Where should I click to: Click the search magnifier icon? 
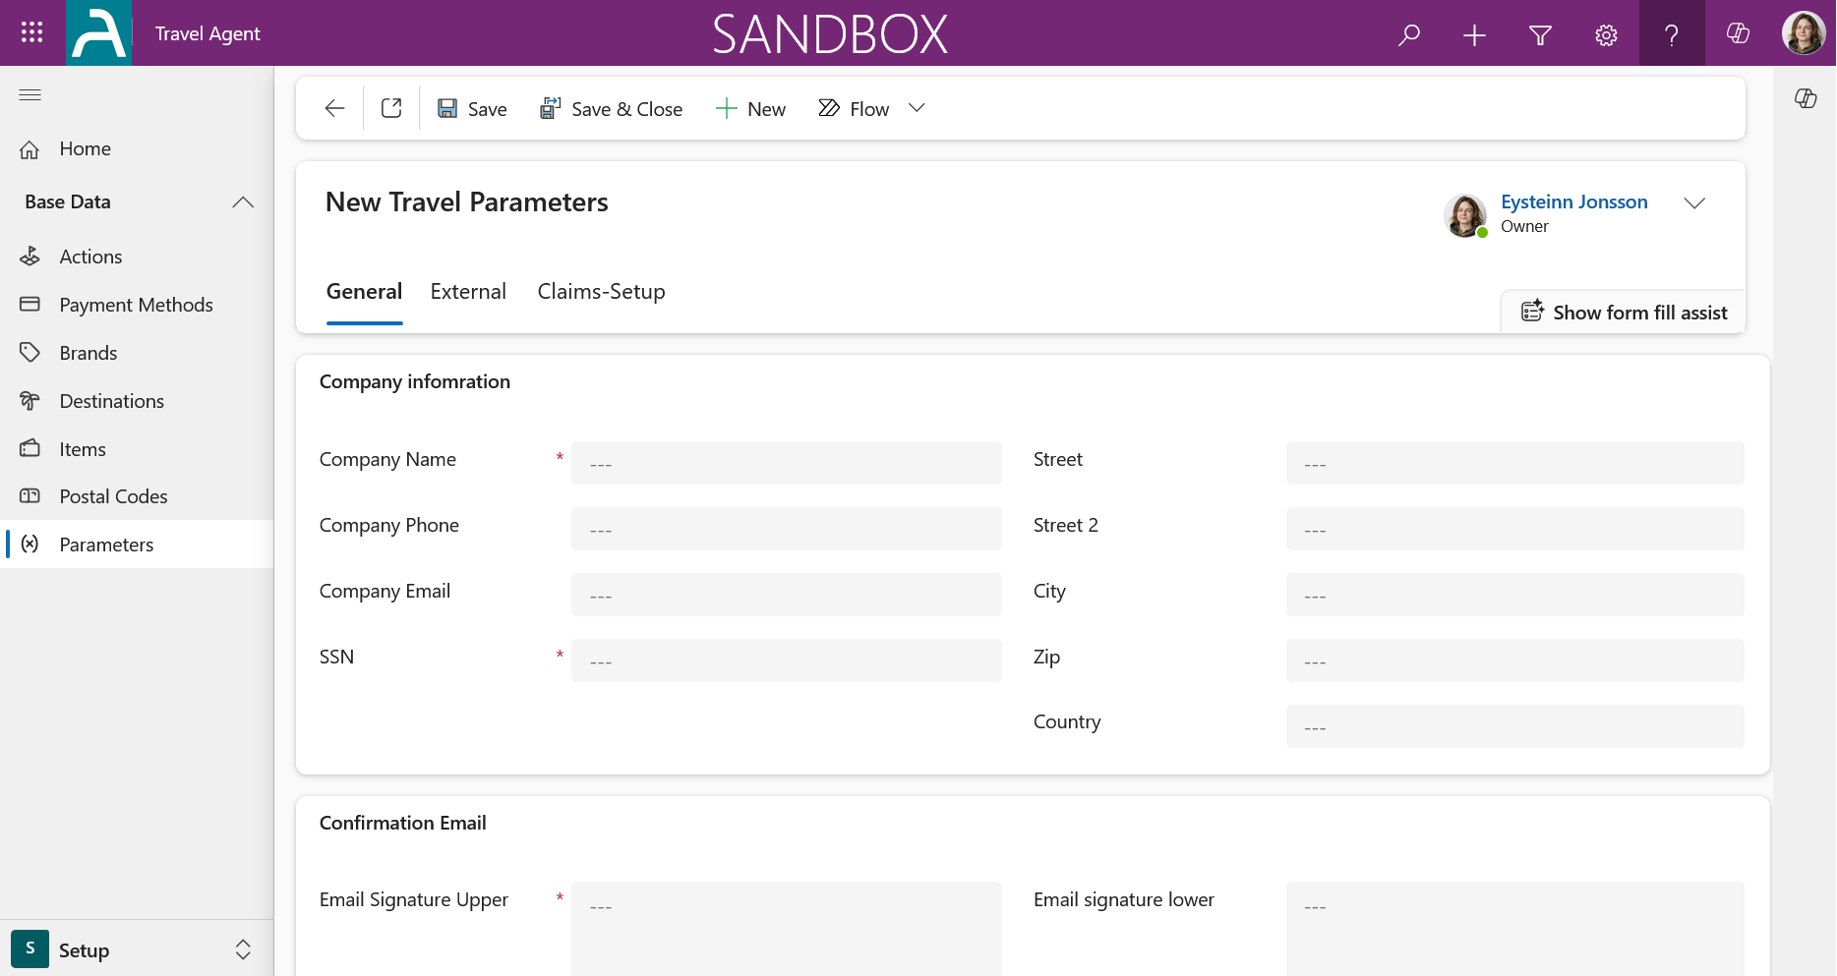point(1409,35)
